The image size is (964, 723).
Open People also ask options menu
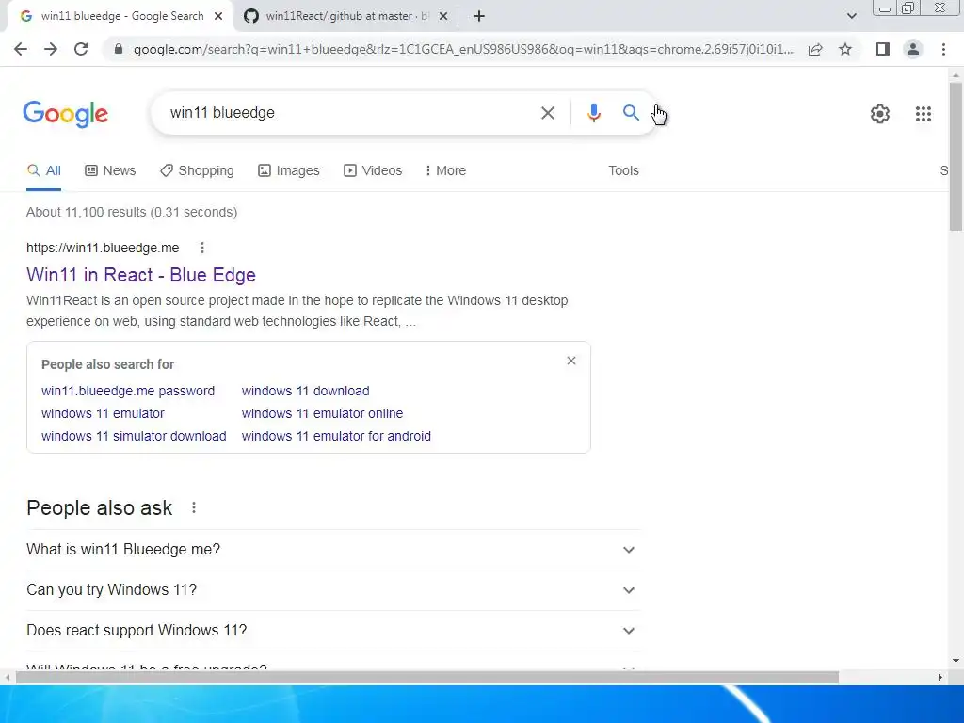[x=194, y=507]
